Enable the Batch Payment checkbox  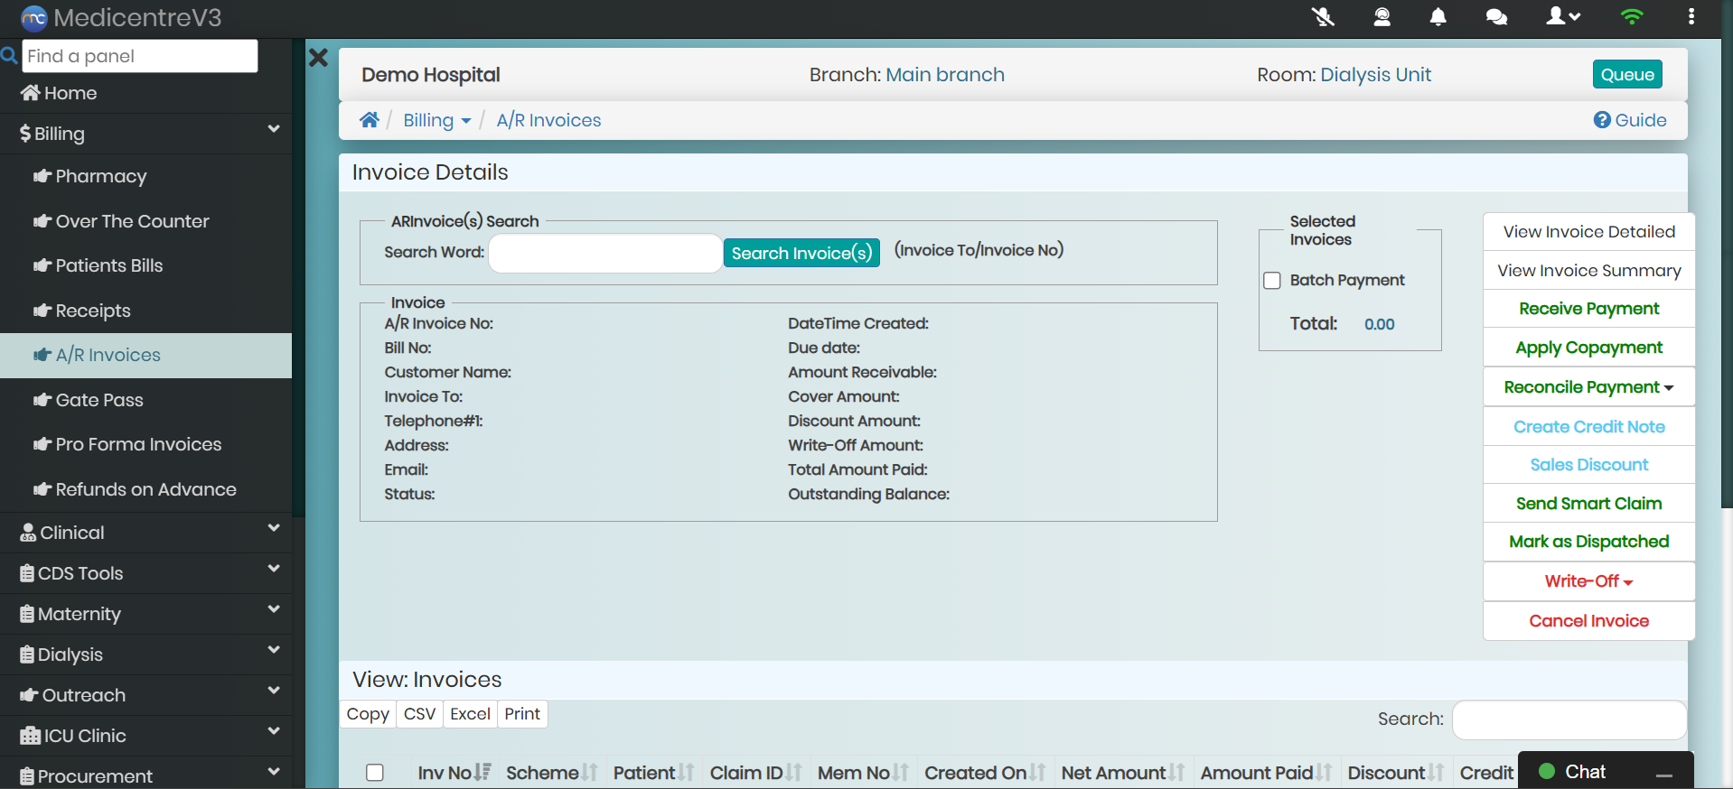[x=1272, y=281]
